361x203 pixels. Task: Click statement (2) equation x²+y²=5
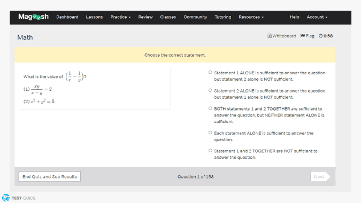tap(39, 101)
